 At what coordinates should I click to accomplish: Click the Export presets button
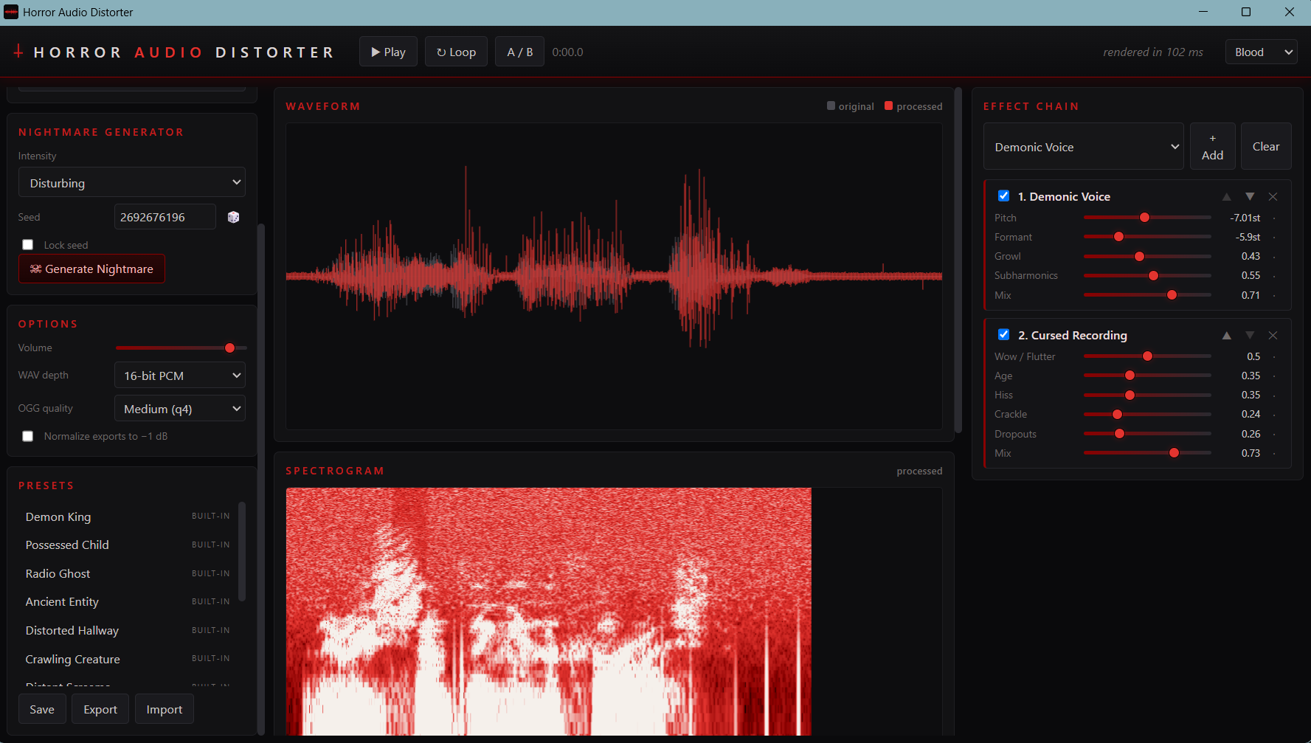tap(100, 709)
